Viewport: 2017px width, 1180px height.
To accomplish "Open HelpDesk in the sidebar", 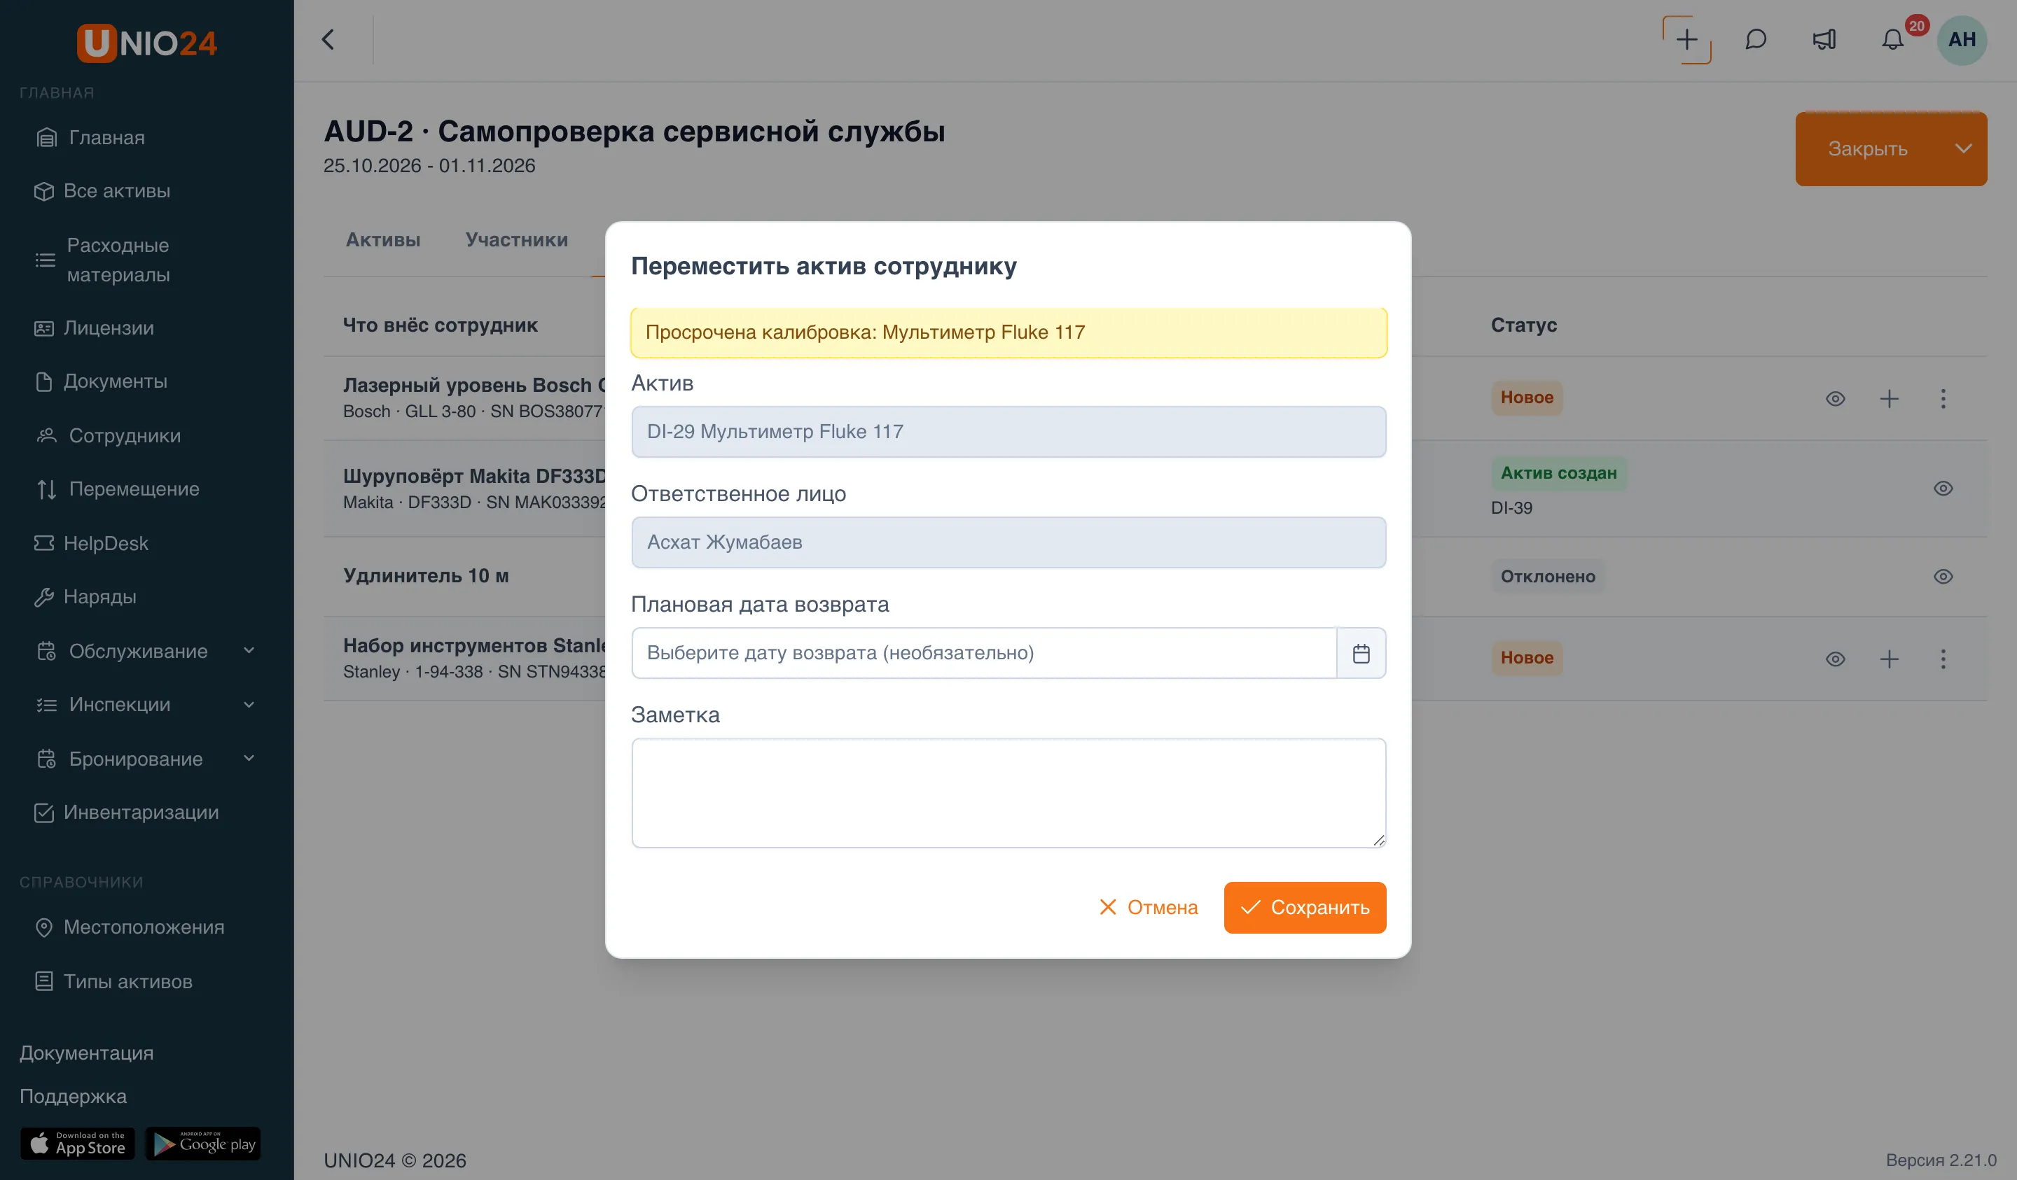I will click(90, 543).
